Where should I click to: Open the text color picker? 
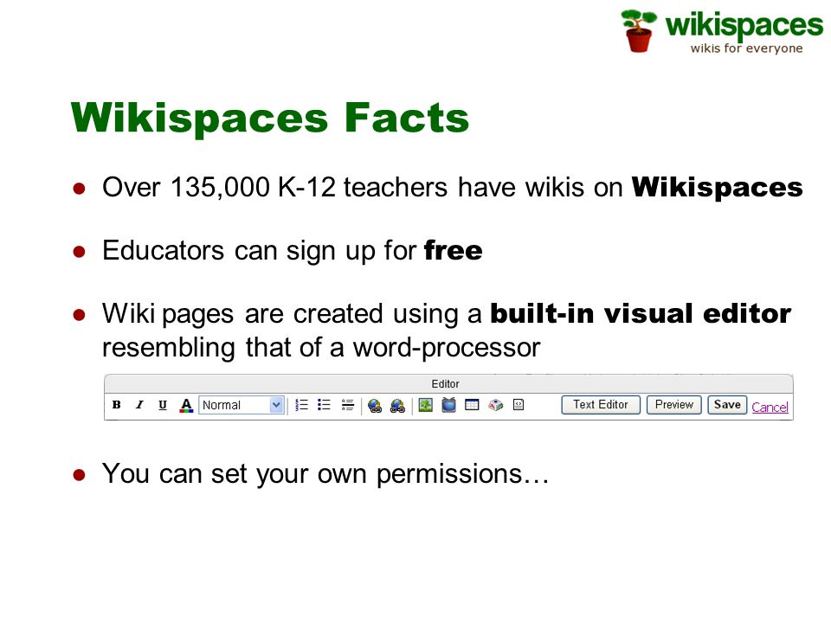[186, 405]
